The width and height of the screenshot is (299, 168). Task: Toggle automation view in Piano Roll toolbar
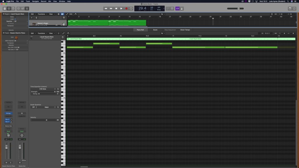tap(63, 33)
